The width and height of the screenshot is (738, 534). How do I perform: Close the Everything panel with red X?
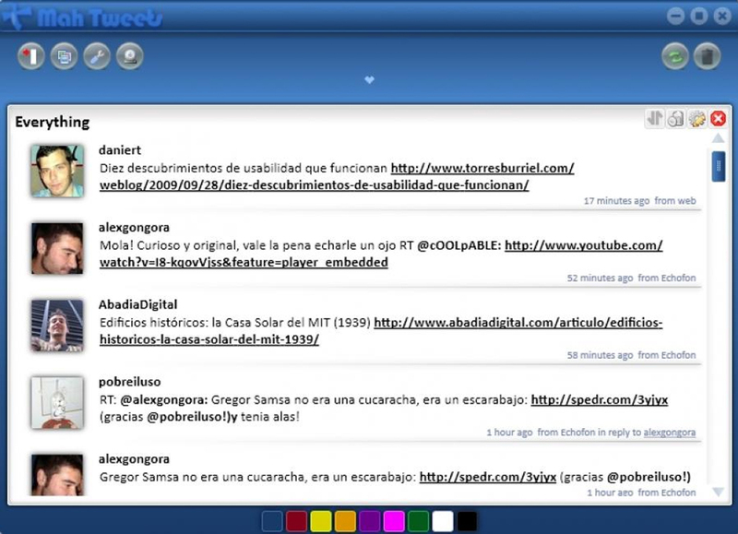click(x=719, y=119)
